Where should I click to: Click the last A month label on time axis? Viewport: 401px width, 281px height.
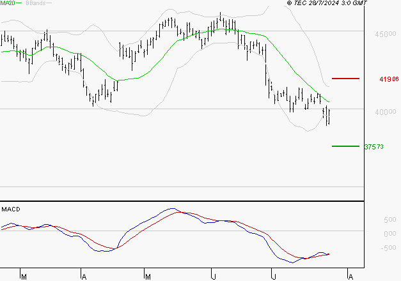(x=350, y=277)
